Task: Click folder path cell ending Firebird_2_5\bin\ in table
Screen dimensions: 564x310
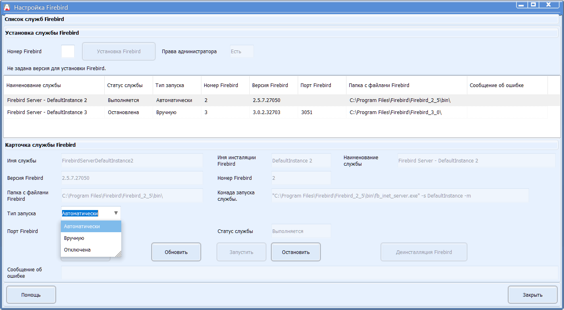Action: 406,100
